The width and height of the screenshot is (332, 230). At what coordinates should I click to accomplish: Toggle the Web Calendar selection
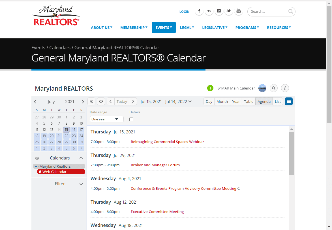61,172
